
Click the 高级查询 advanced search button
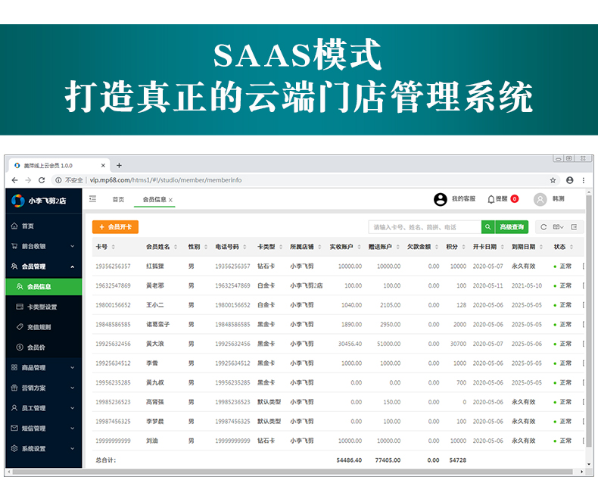512,227
